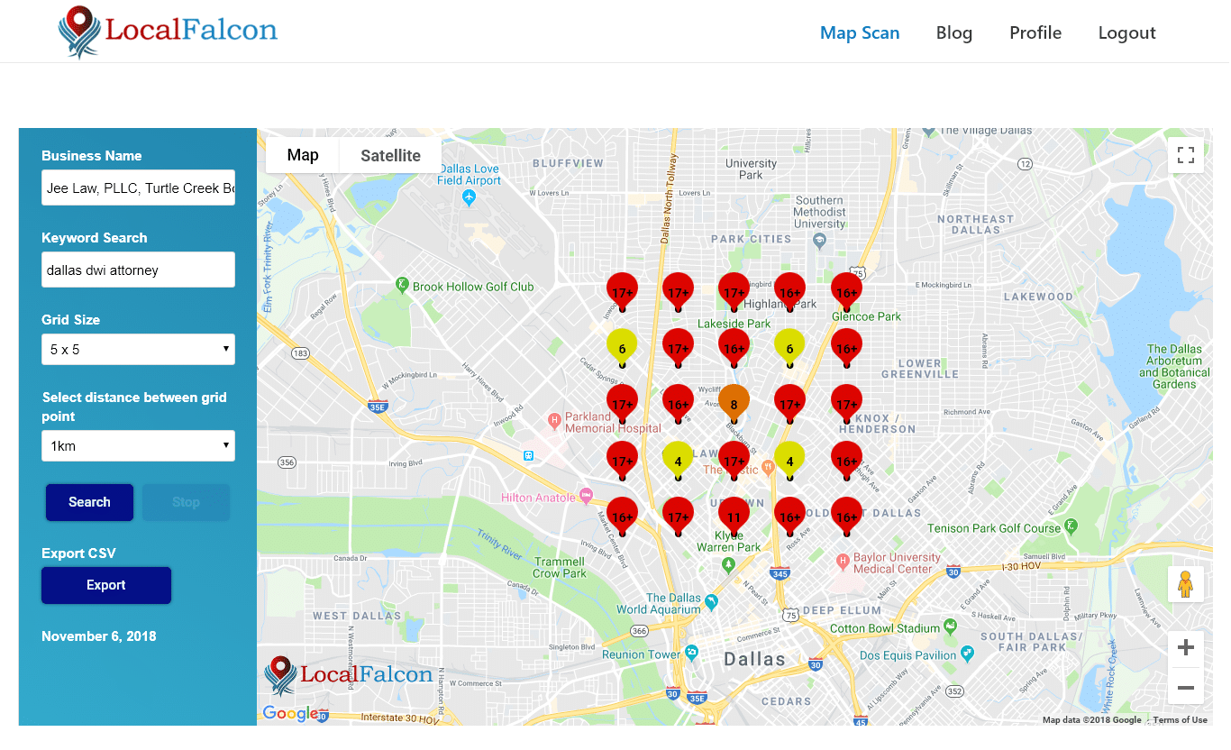Switch to Satellite view
This screenshot has width=1231, height=750.
390,155
